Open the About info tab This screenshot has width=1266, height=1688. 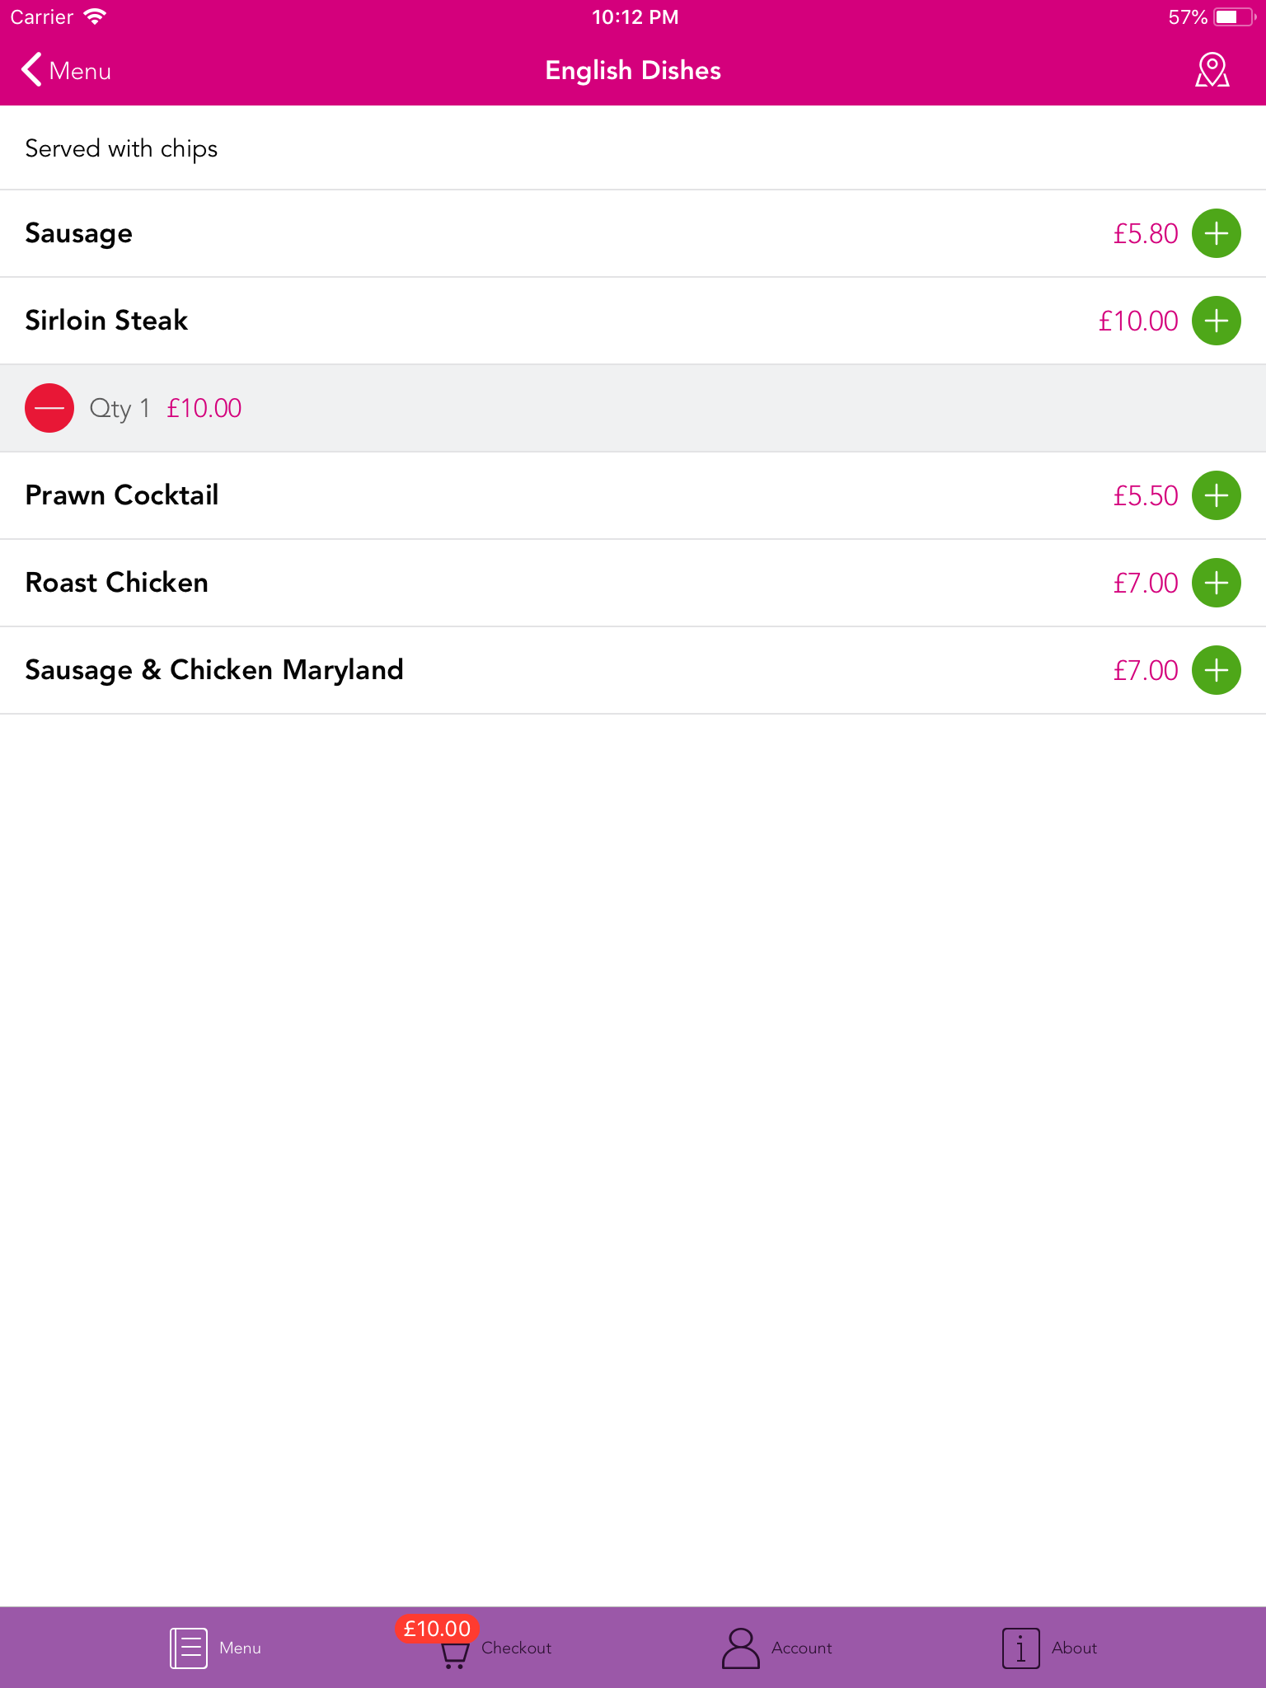tap(1050, 1648)
